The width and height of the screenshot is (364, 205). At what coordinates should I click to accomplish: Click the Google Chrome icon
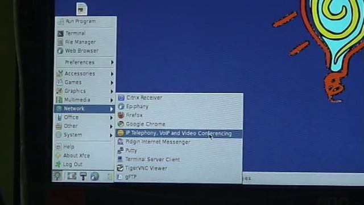click(x=121, y=124)
